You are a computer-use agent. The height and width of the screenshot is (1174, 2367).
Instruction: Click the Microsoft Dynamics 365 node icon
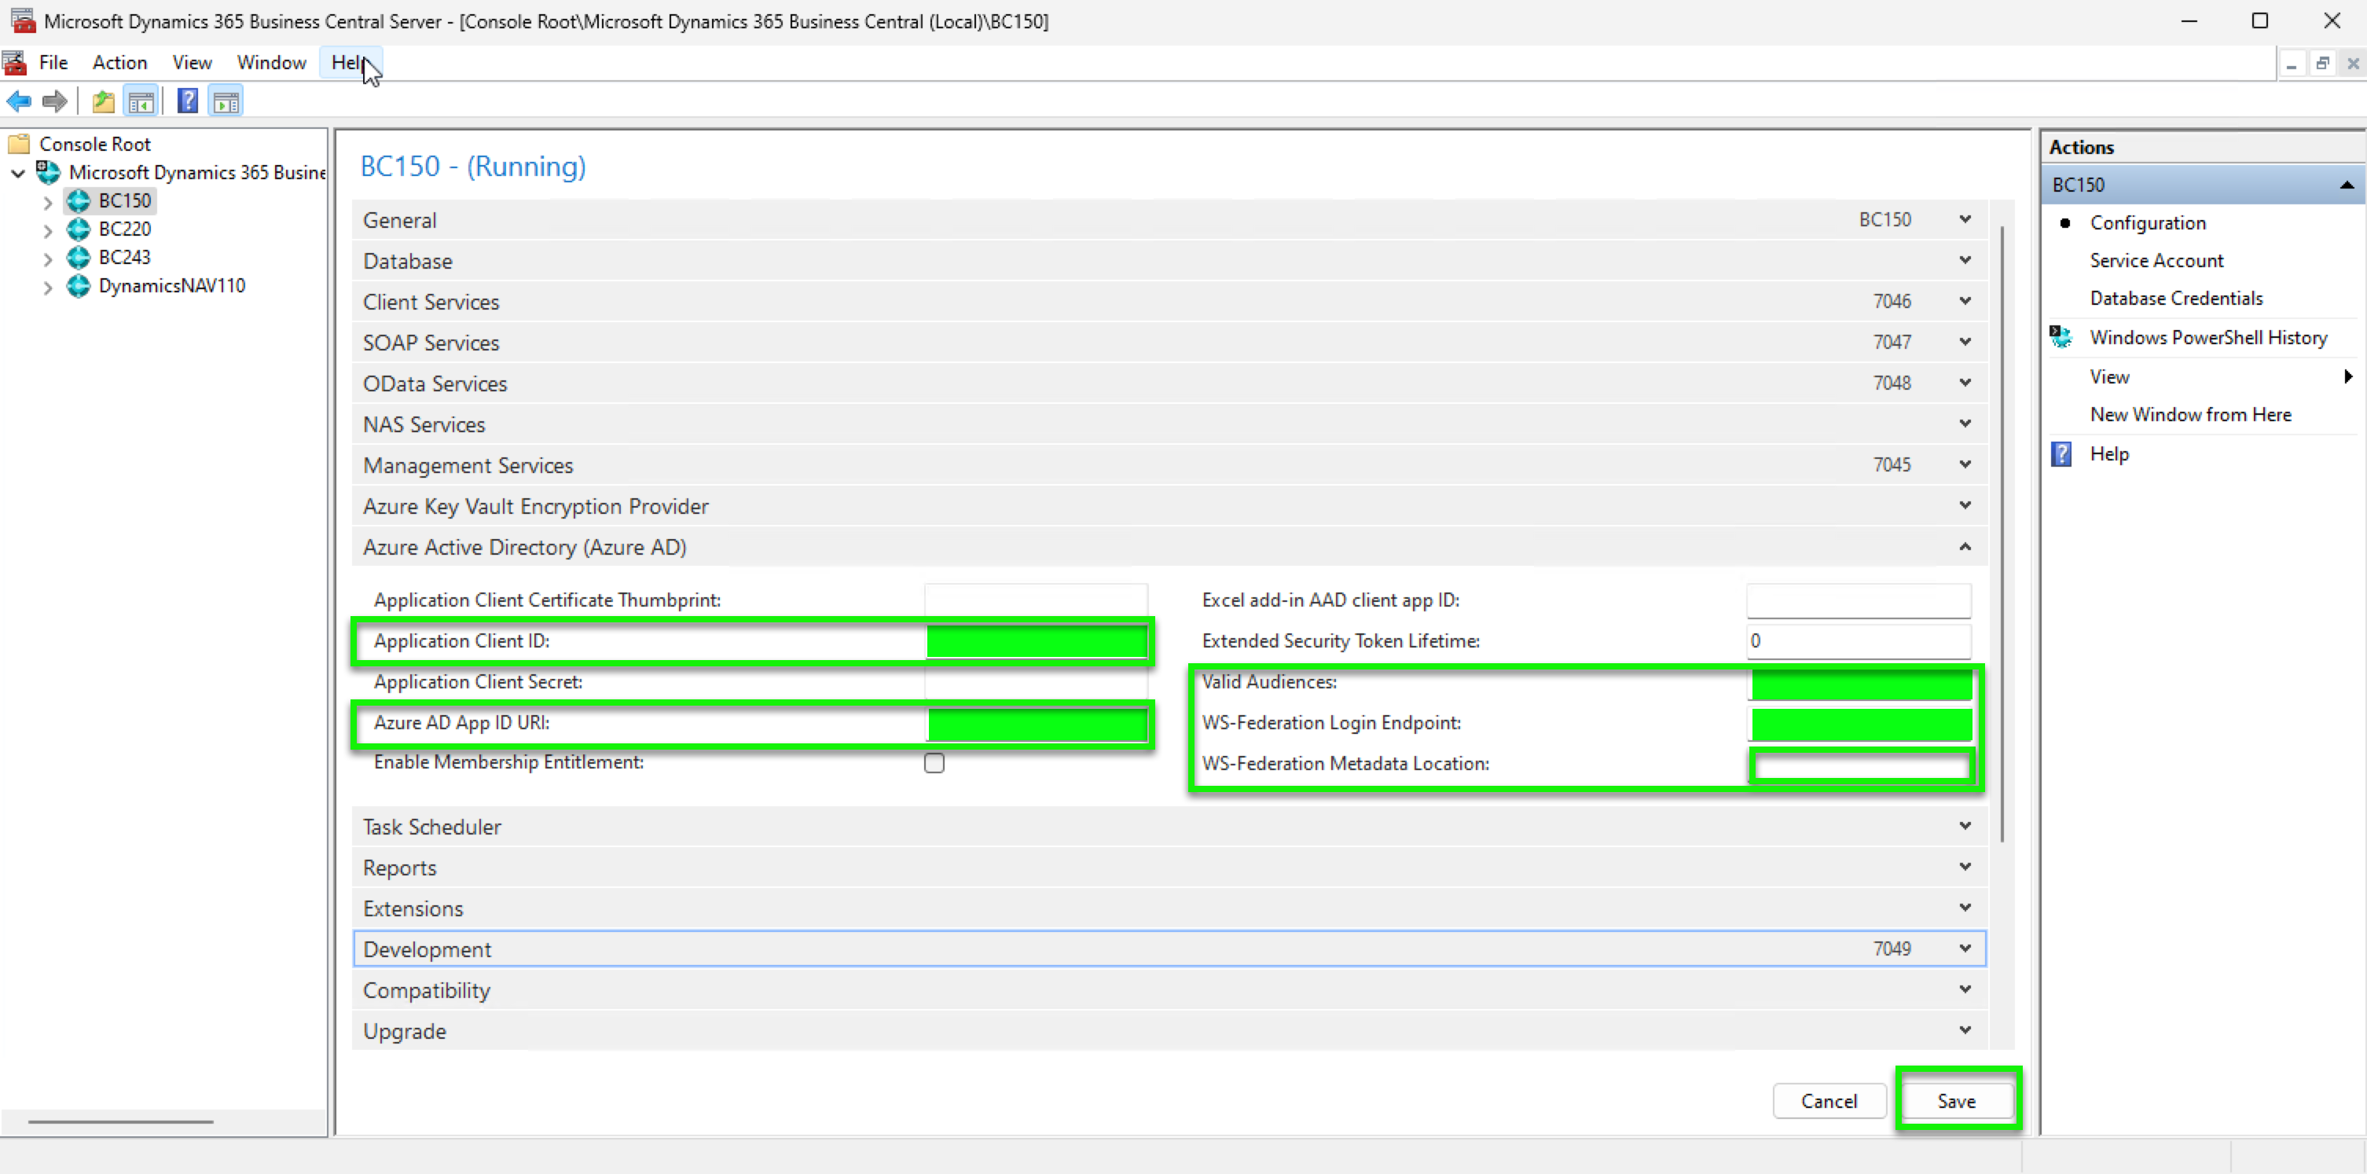point(48,172)
